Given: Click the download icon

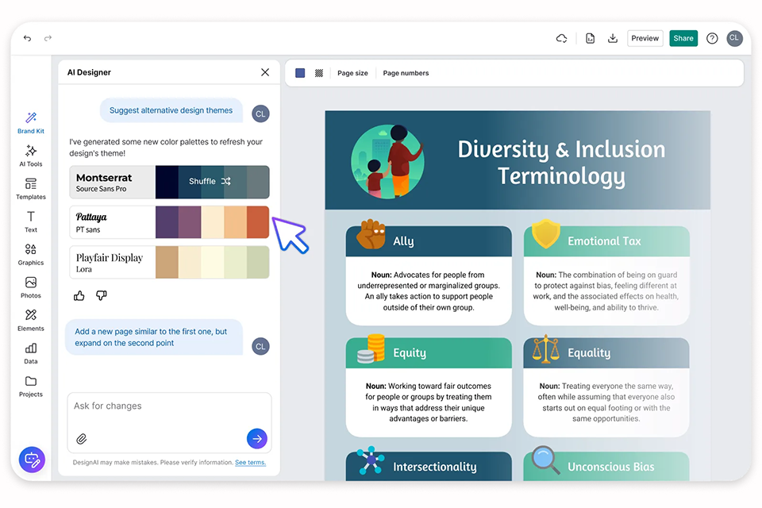Looking at the screenshot, I should pyautogui.click(x=613, y=38).
